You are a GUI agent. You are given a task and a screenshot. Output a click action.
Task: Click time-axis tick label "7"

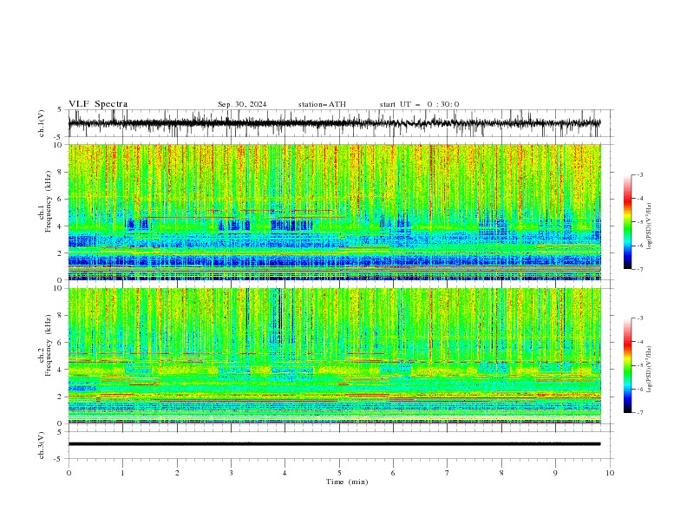point(448,473)
